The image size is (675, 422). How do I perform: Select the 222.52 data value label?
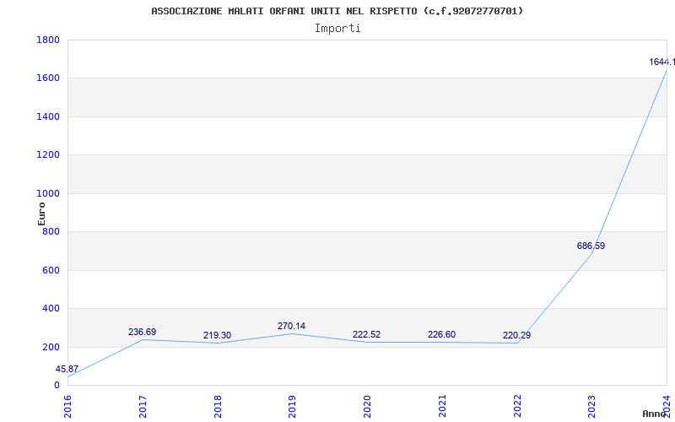tap(367, 335)
